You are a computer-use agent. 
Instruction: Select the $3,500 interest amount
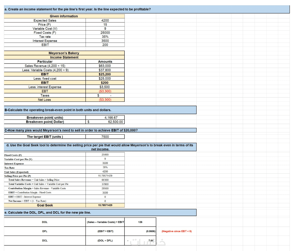[x=105, y=87]
